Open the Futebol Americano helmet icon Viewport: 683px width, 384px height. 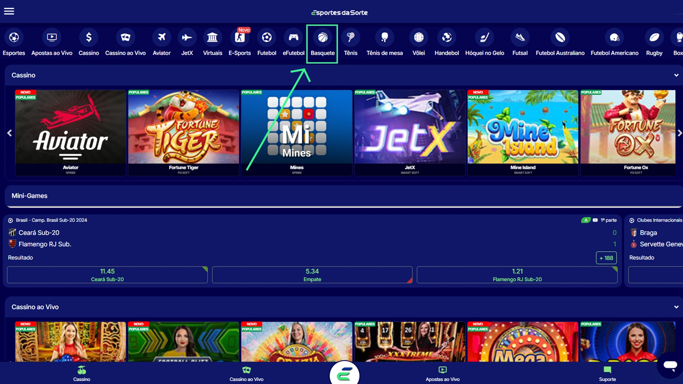click(x=615, y=37)
